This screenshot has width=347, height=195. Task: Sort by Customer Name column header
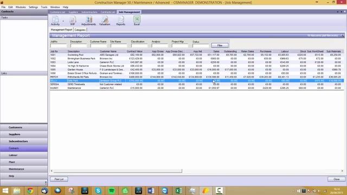108,51
